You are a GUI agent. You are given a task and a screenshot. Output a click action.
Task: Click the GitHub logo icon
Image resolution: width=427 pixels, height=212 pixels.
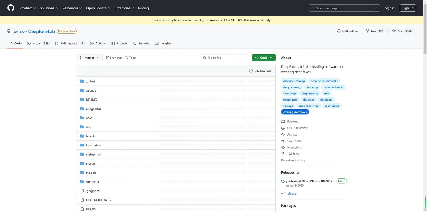coord(11,8)
